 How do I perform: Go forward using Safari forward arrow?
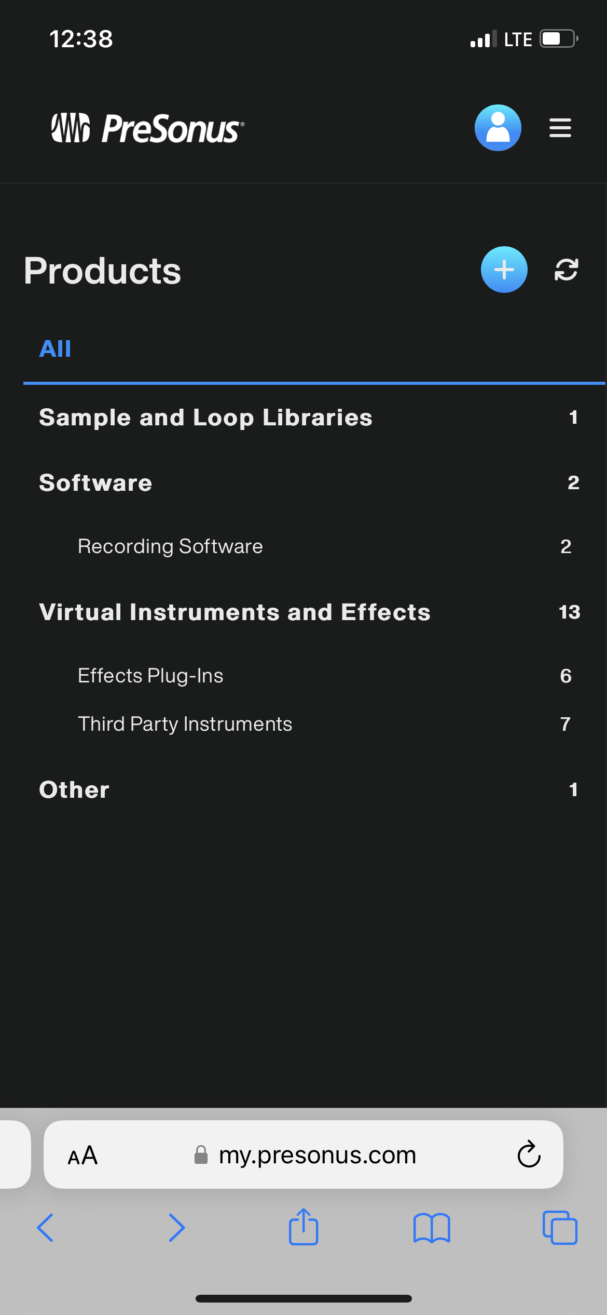[x=177, y=1228]
